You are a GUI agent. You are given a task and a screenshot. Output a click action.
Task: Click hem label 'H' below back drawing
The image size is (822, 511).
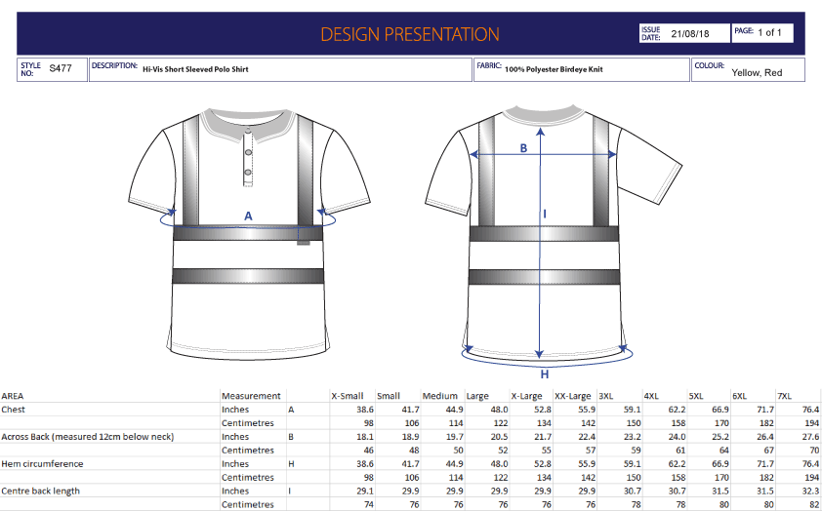[x=545, y=374]
